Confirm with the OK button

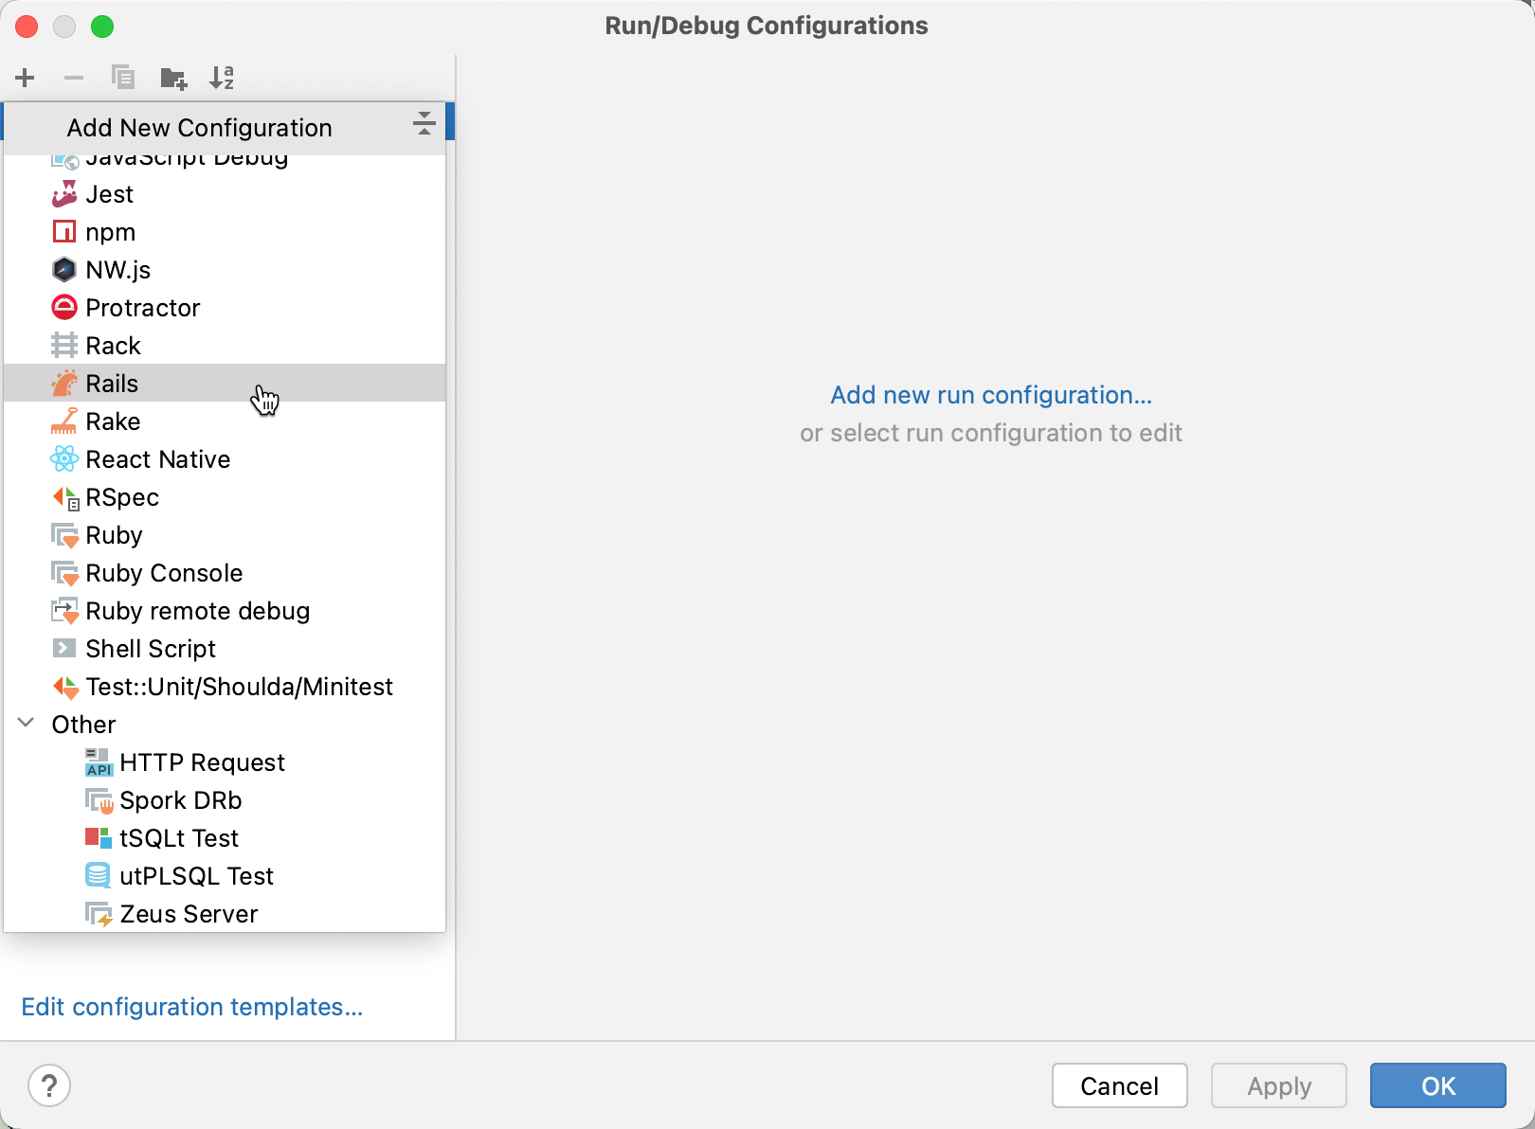click(x=1437, y=1085)
